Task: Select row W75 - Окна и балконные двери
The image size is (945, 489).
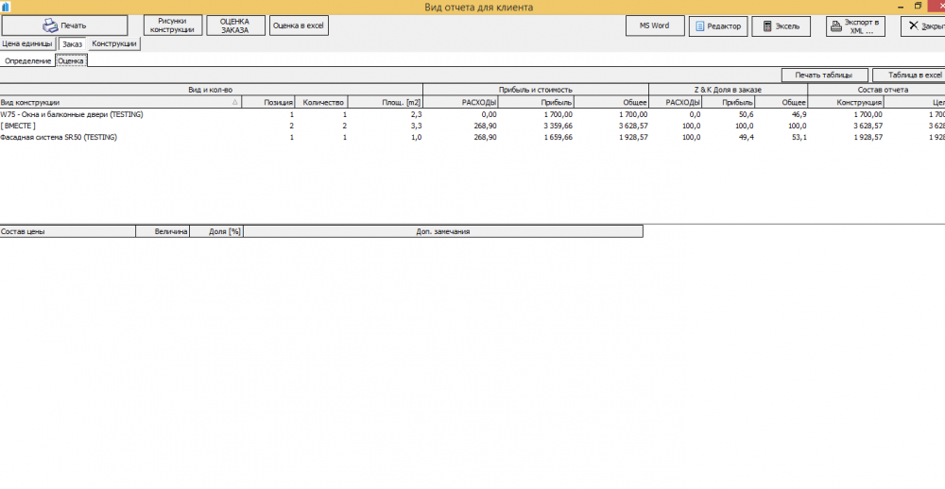Action: [x=472, y=114]
